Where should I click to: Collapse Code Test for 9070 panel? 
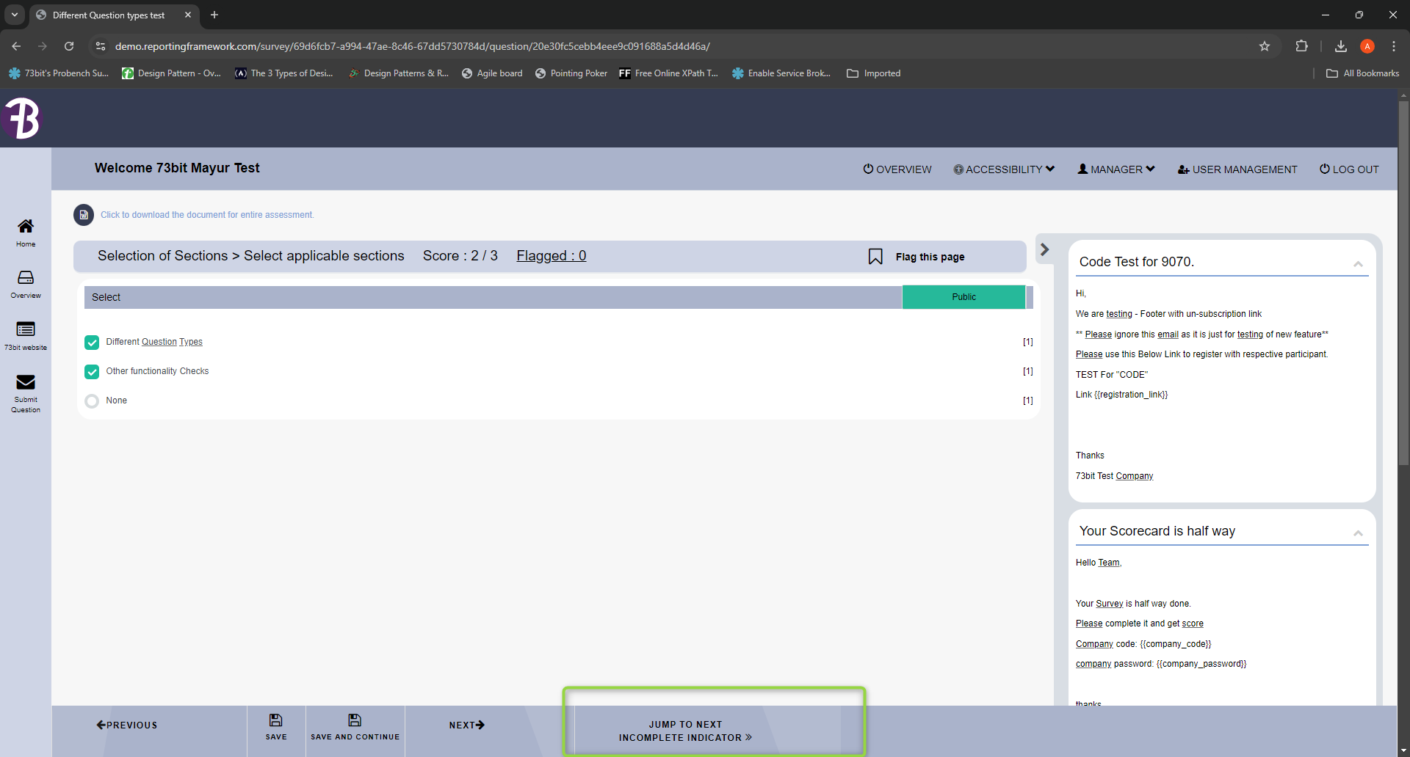[1358, 264]
